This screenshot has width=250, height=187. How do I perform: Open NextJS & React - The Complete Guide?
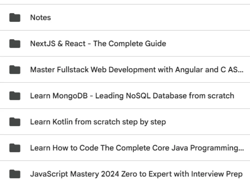pyautogui.click(x=98, y=44)
